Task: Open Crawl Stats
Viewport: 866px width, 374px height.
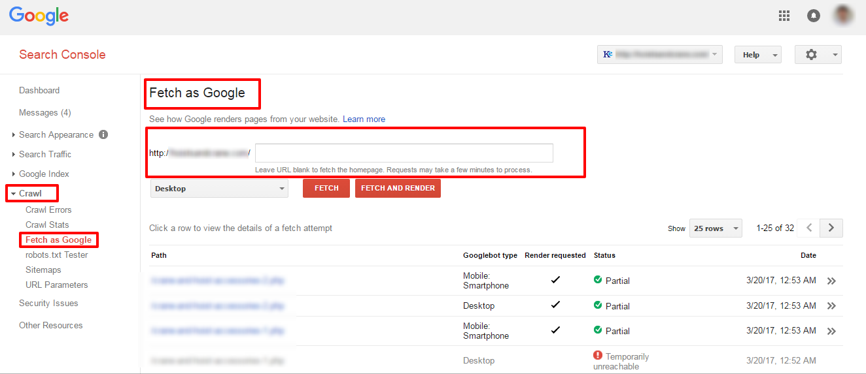Action: coord(47,225)
